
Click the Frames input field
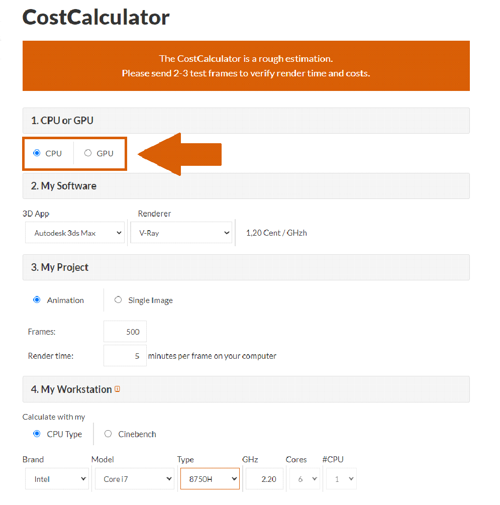coord(125,332)
